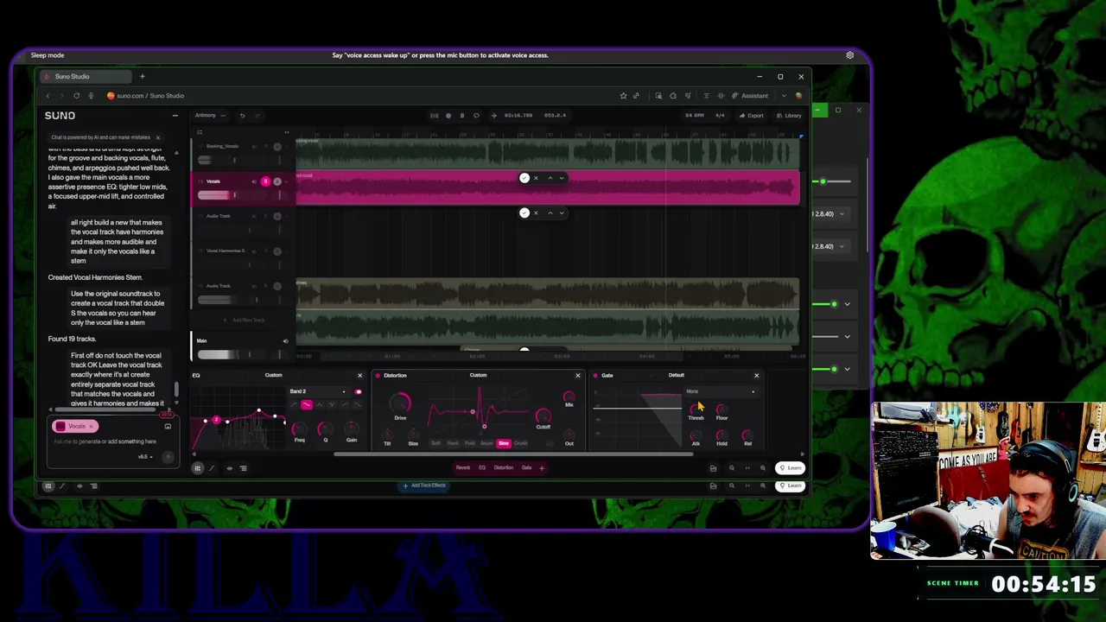Select the EQ tab in the effects chain
Viewport: 1106px width, 622px height.
[x=482, y=467]
